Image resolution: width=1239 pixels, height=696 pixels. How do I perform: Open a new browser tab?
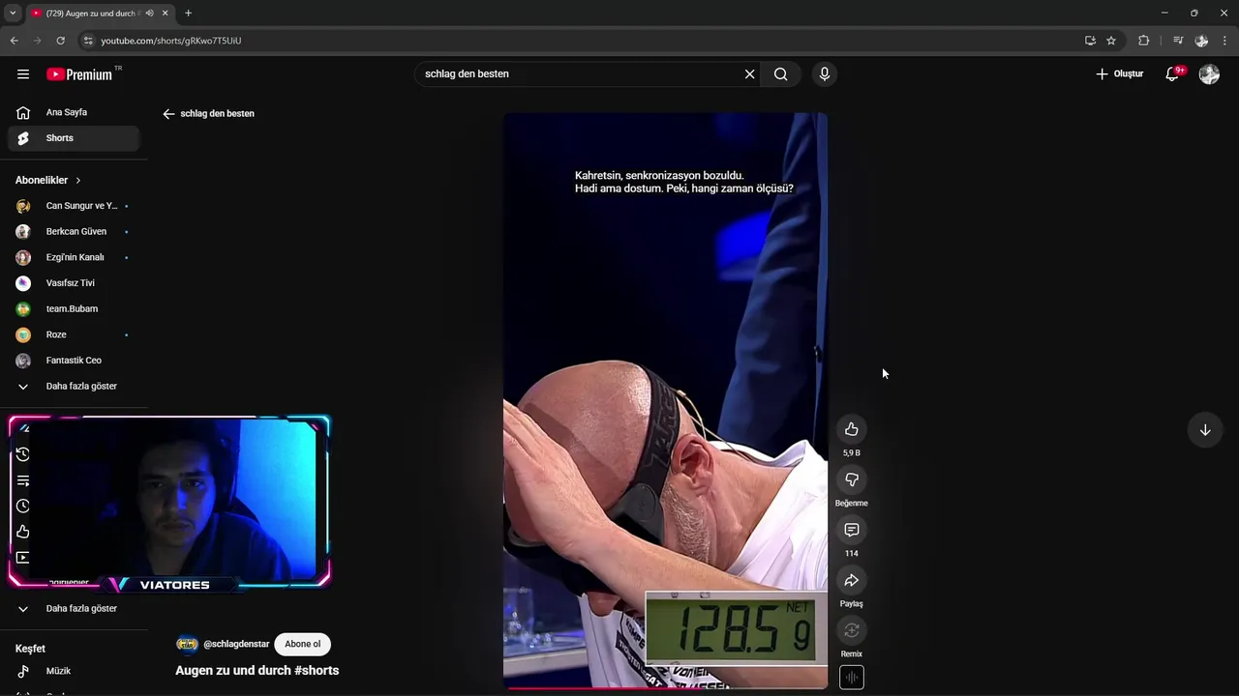(x=188, y=14)
